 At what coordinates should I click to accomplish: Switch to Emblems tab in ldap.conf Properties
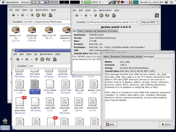point(116,57)
